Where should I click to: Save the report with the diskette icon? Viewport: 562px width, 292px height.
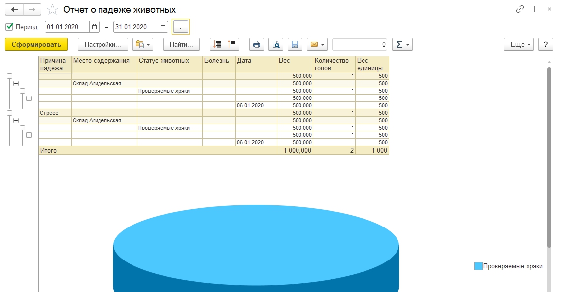[x=295, y=44]
